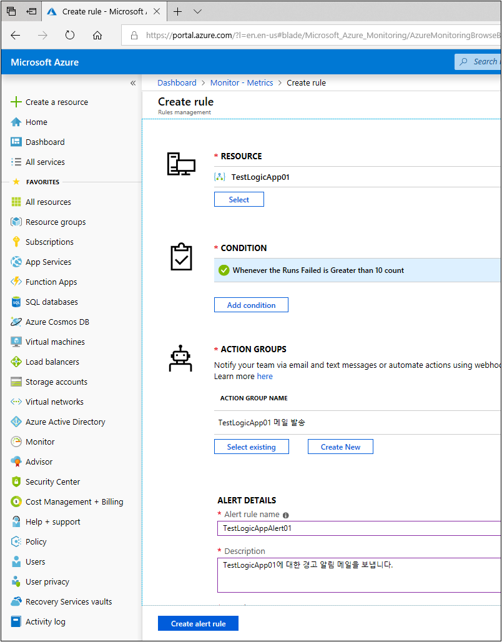Viewport: 502px width, 642px height.
Task: Open Resource groups sidebar menu item
Action: (56, 222)
